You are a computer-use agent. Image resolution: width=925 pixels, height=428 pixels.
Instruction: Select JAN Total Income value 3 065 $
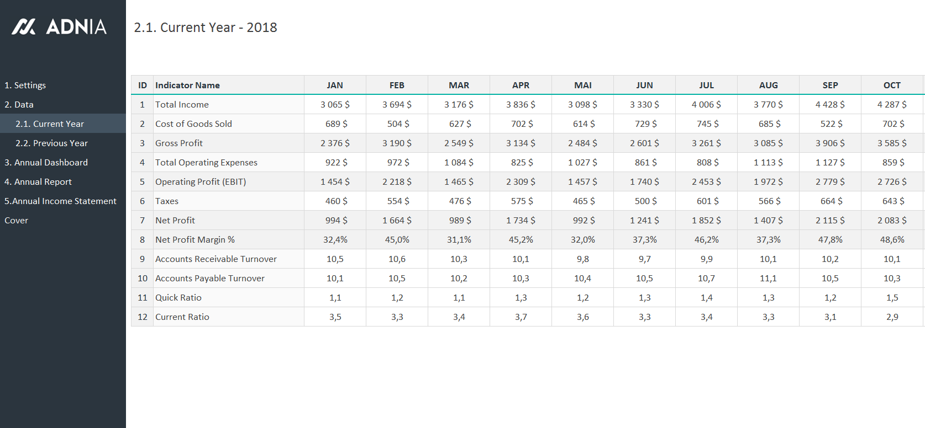click(x=335, y=104)
